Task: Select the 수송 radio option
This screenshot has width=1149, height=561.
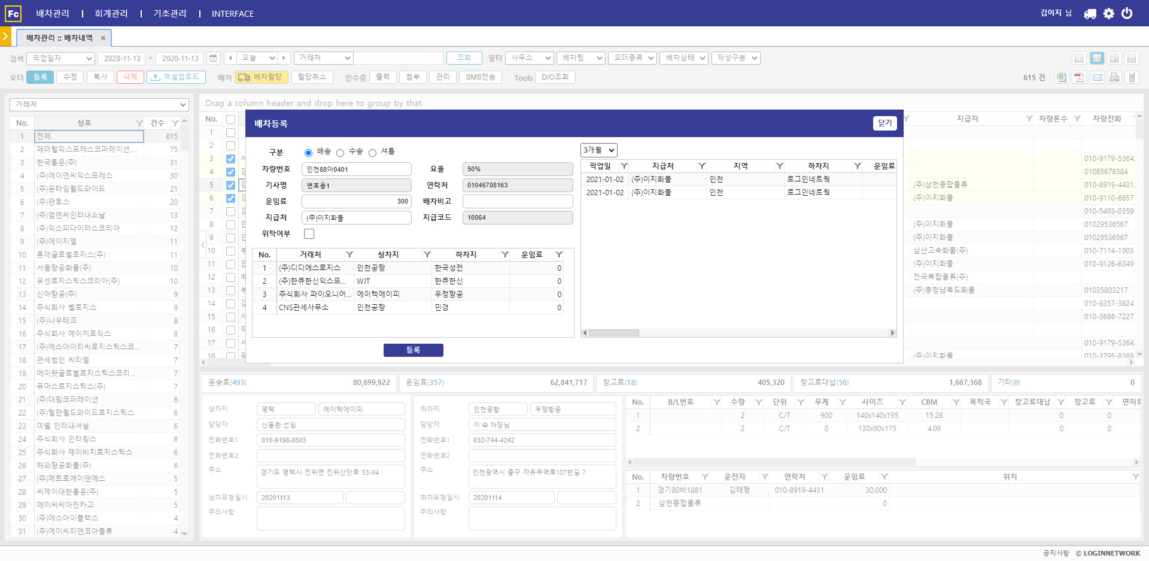Action: pos(340,153)
